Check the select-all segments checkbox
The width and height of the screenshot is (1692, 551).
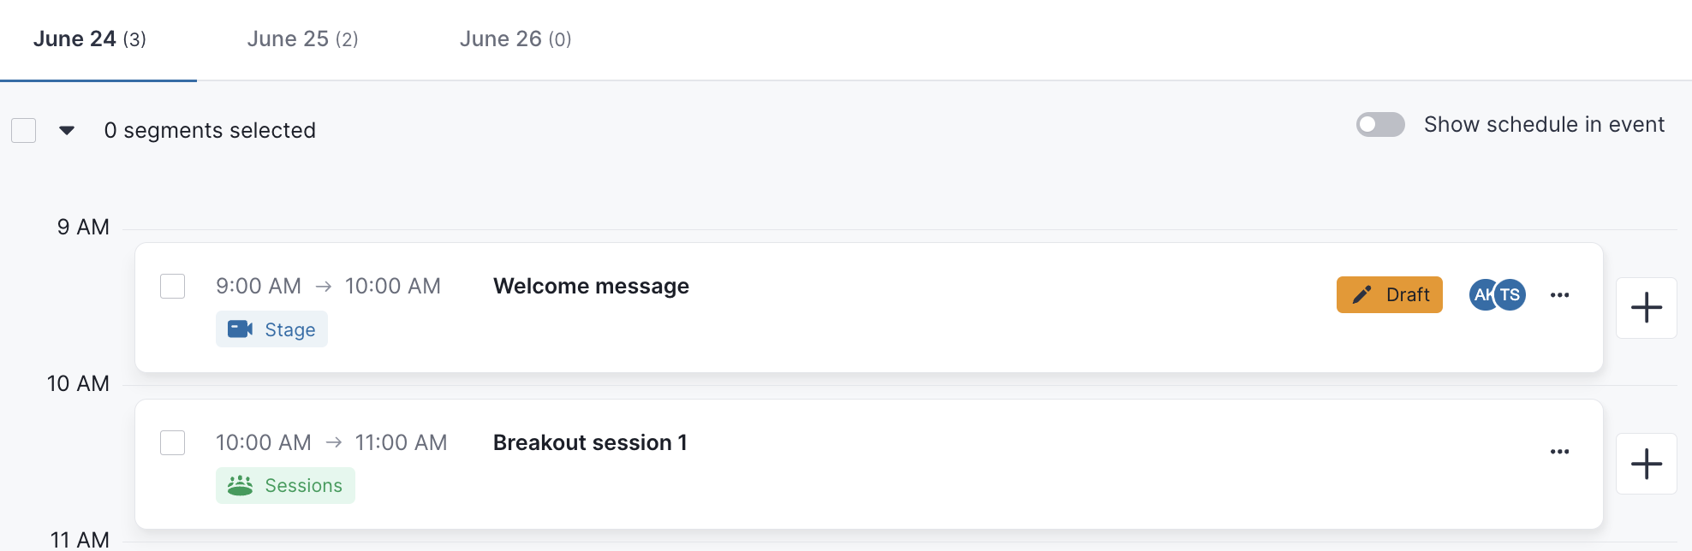[x=24, y=131]
